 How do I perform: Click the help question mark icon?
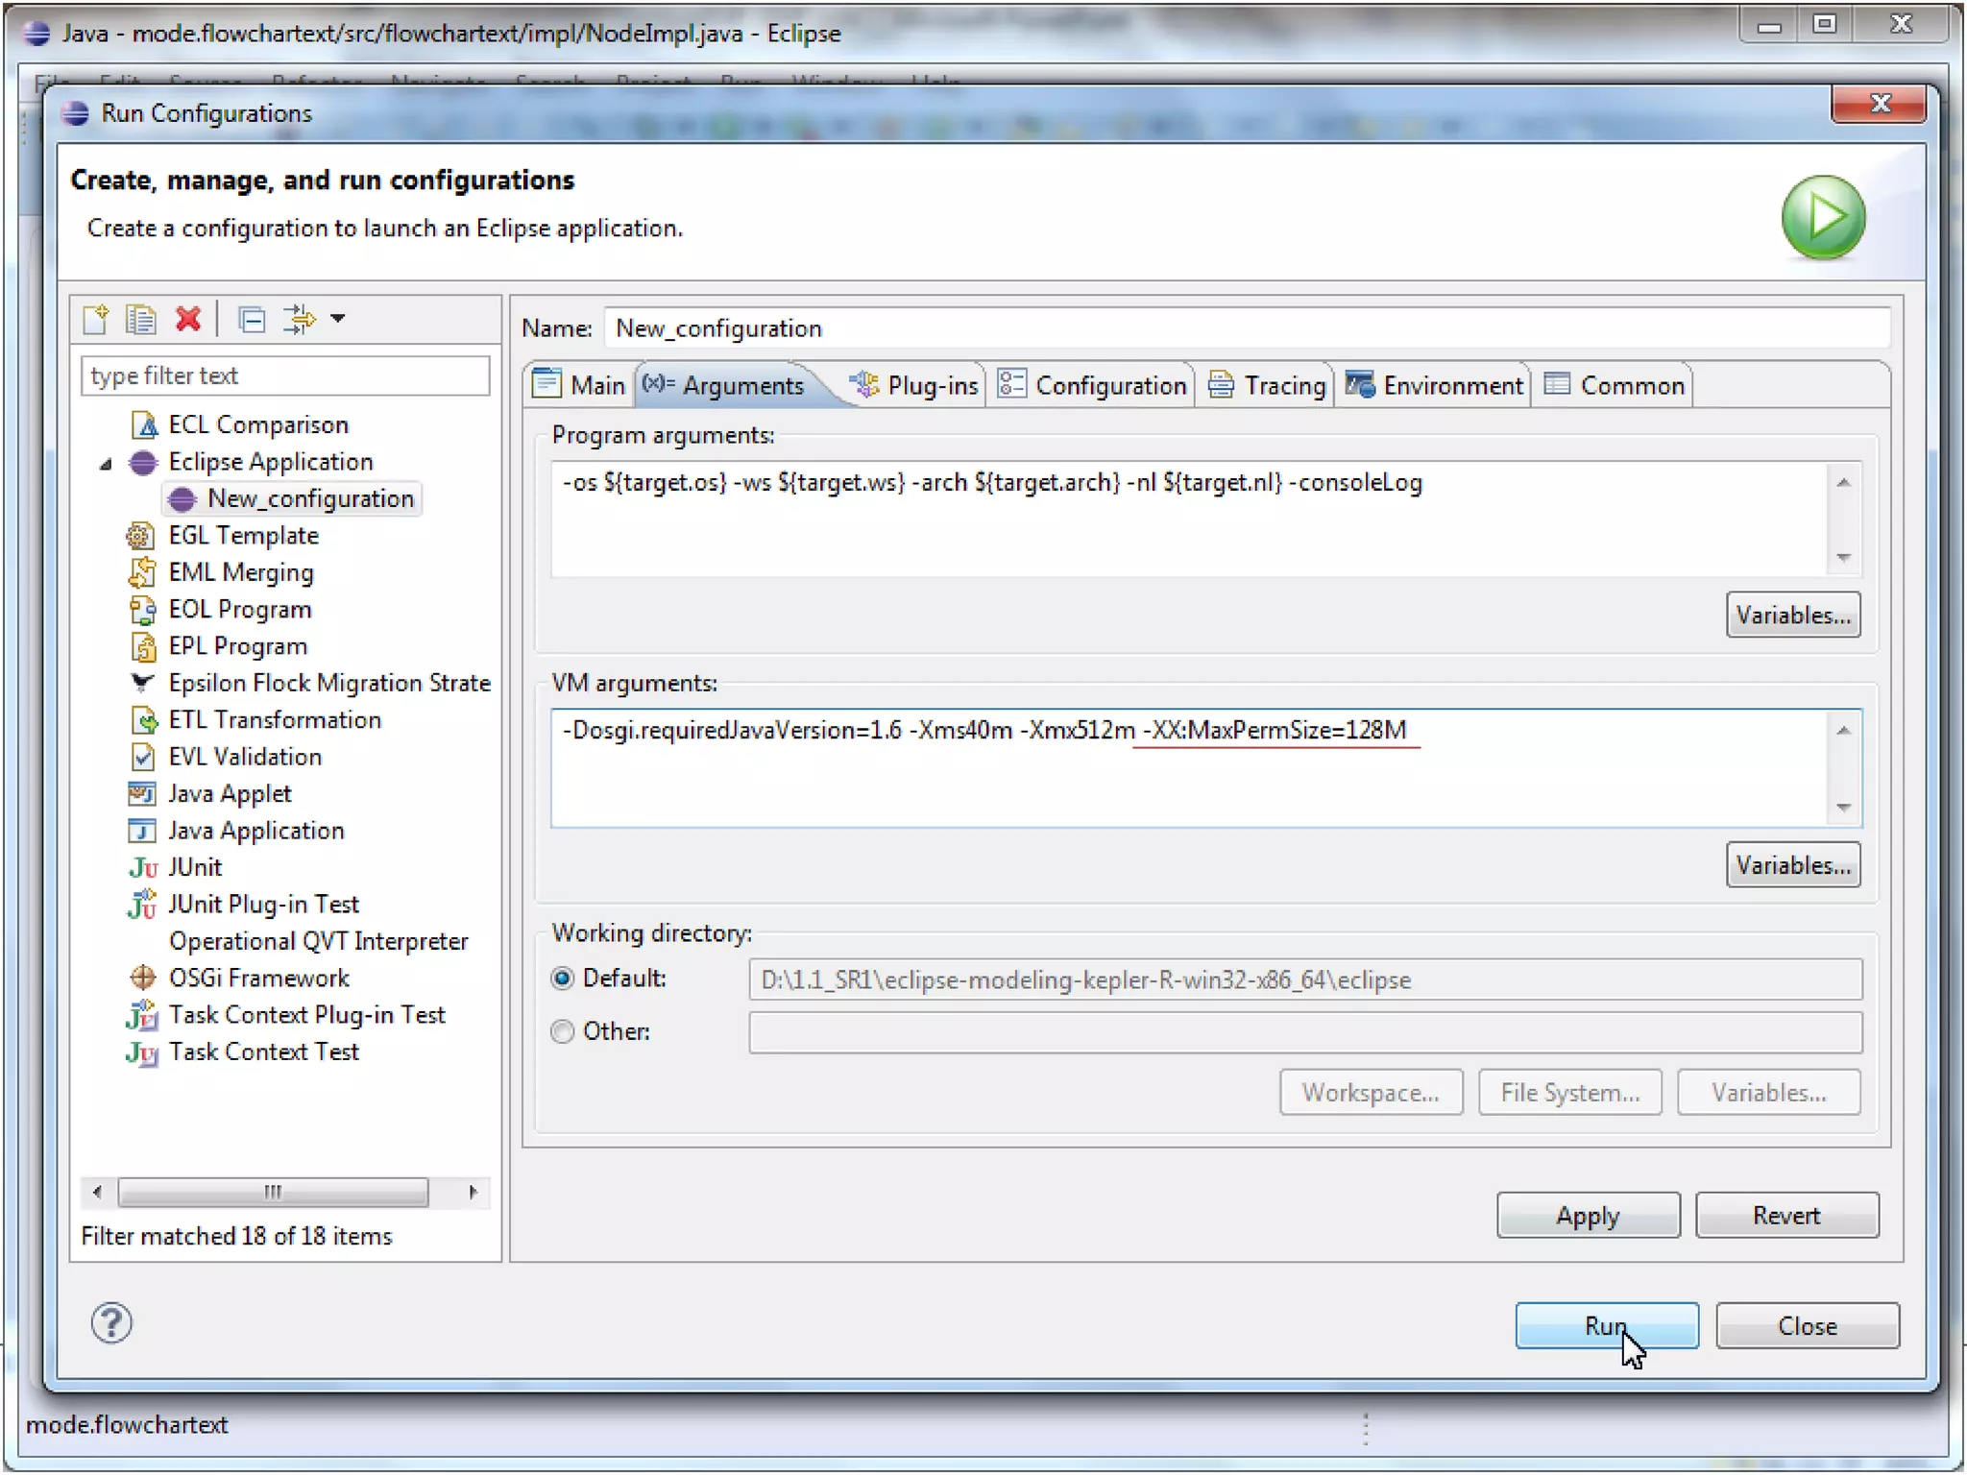click(x=111, y=1323)
